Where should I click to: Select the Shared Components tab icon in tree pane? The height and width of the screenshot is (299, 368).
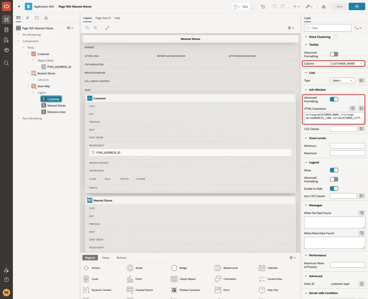pyautogui.click(x=46, y=18)
